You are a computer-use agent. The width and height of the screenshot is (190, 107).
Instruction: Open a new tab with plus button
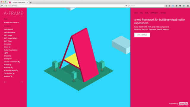click(x=31, y=2)
